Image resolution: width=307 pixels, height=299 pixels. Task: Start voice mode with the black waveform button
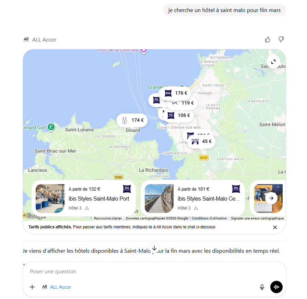click(276, 287)
